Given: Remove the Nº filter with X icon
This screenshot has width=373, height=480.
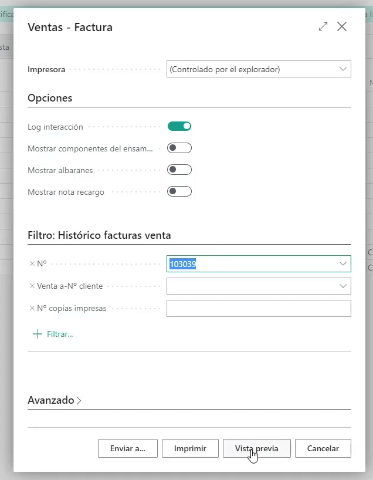Looking at the screenshot, I should click(x=32, y=264).
